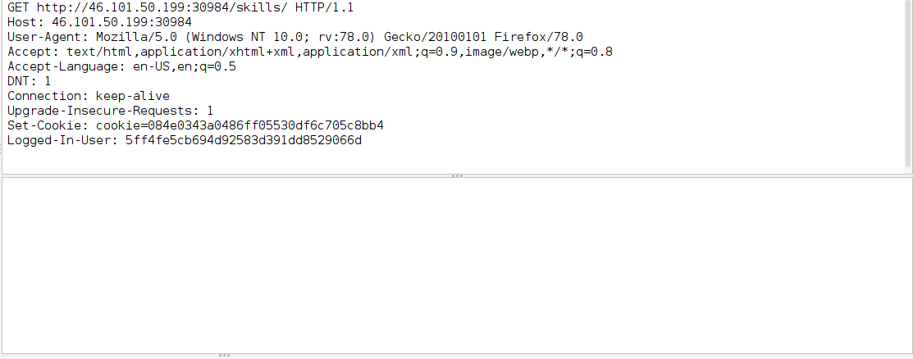This screenshot has width=913, height=359.
Task: Click the dotted divider handle on the left edge
Action: [1, 151]
